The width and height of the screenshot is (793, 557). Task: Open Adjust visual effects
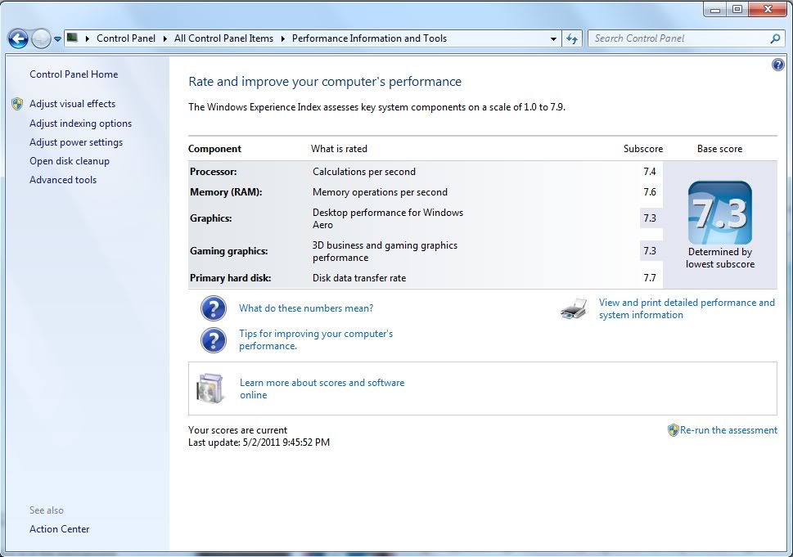coord(72,104)
